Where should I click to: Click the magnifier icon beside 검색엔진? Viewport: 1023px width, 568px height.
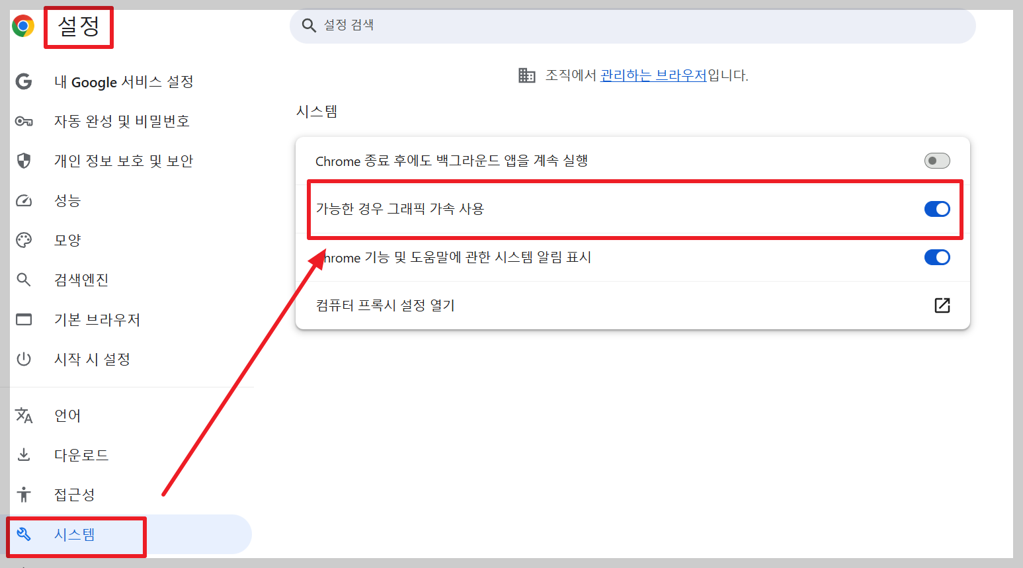click(x=24, y=280)
